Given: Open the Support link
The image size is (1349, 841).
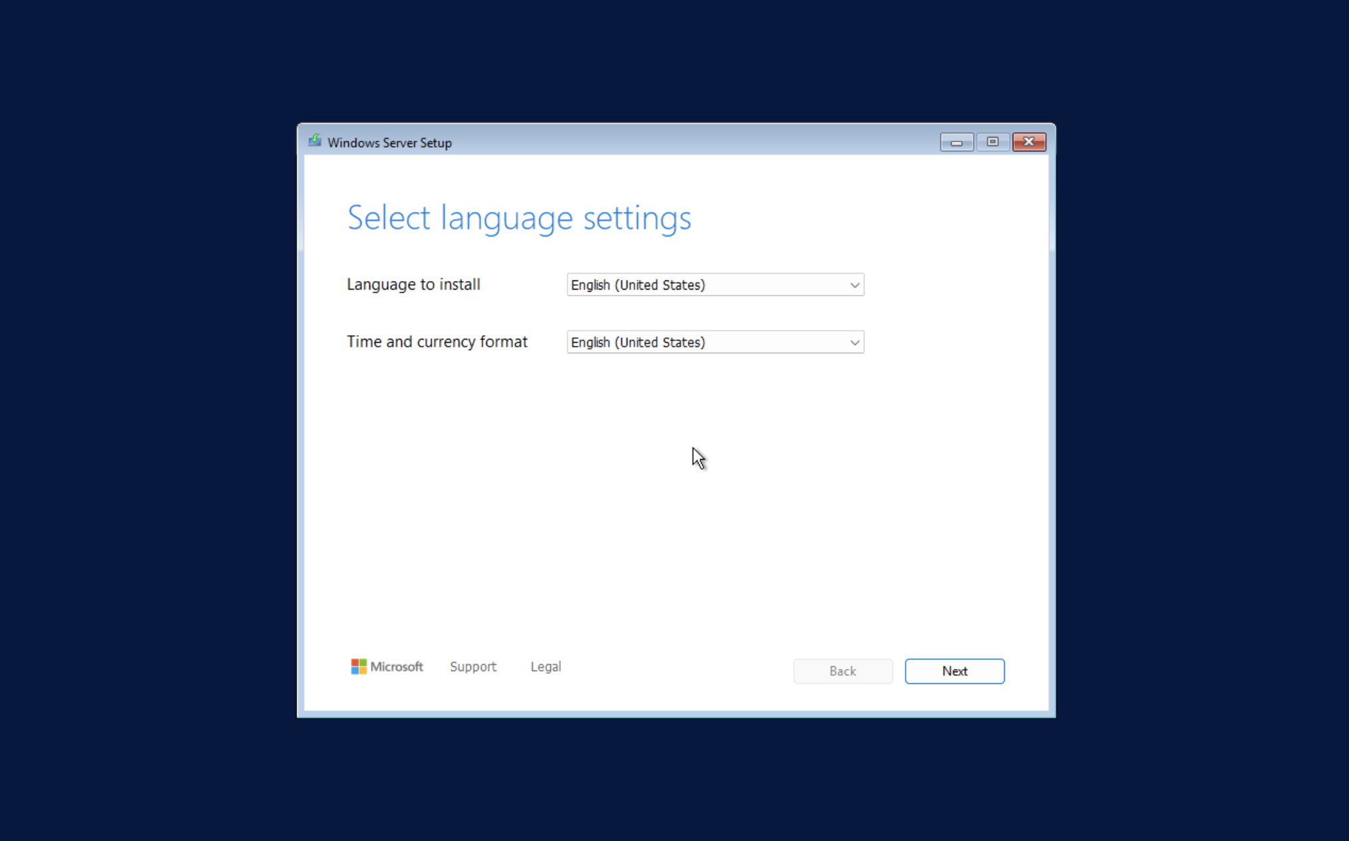Looking at the screenshot, I should 473,666.
